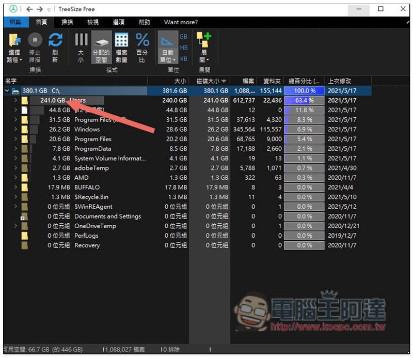The image size is (413, 358).
Task: Click the 刷新 refresh icon
Action: coord(55,40)
